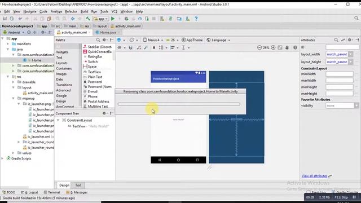Open Component Tree gear settings
This screenshot has width=361, height=203.
click(104, 113)
